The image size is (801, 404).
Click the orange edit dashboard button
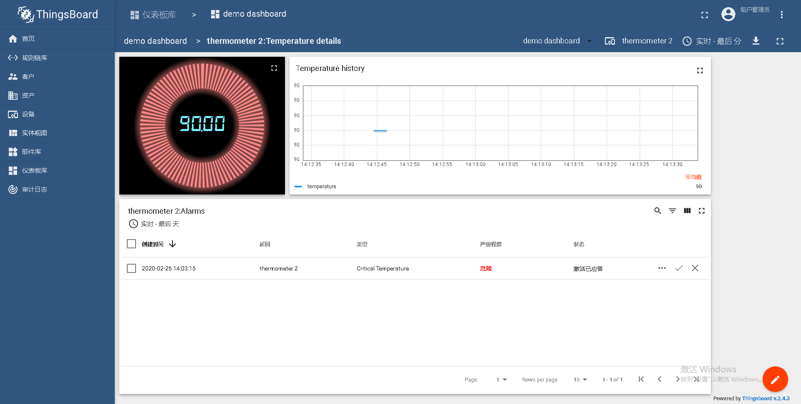[775, 379]
